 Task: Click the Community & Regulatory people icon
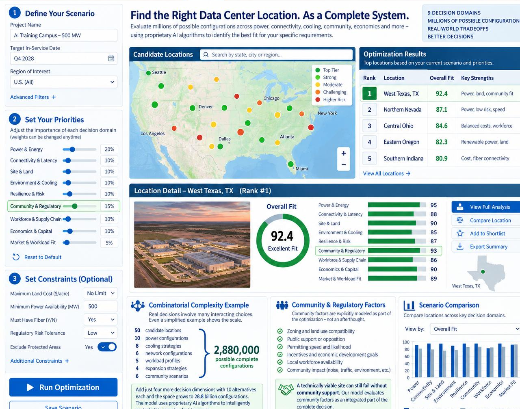(x=282, y=305)
